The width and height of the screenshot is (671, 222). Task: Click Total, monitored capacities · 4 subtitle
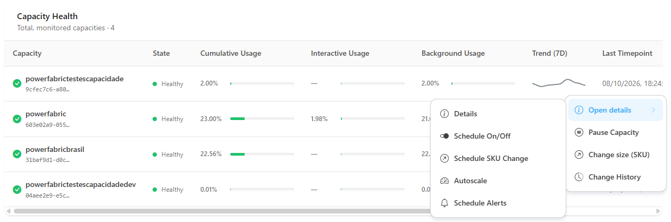tap(66, 28)
